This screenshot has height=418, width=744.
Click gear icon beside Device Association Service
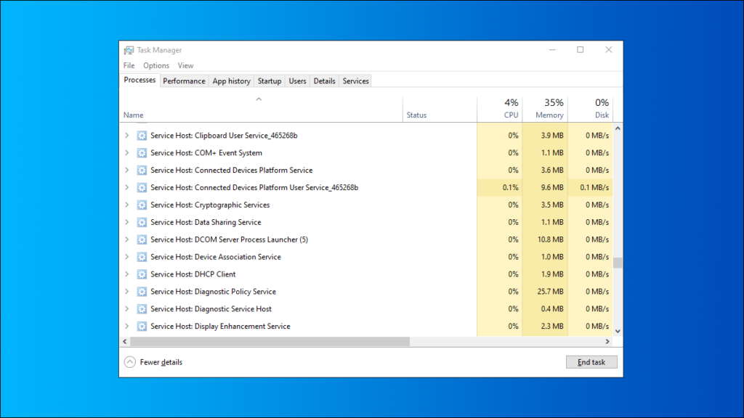(x=142, y=257)
